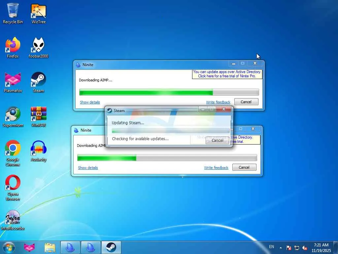Minimize the upper Ninite window
Image resolution: width=338 pixels, height=254 pixels.
click(233, 63)
